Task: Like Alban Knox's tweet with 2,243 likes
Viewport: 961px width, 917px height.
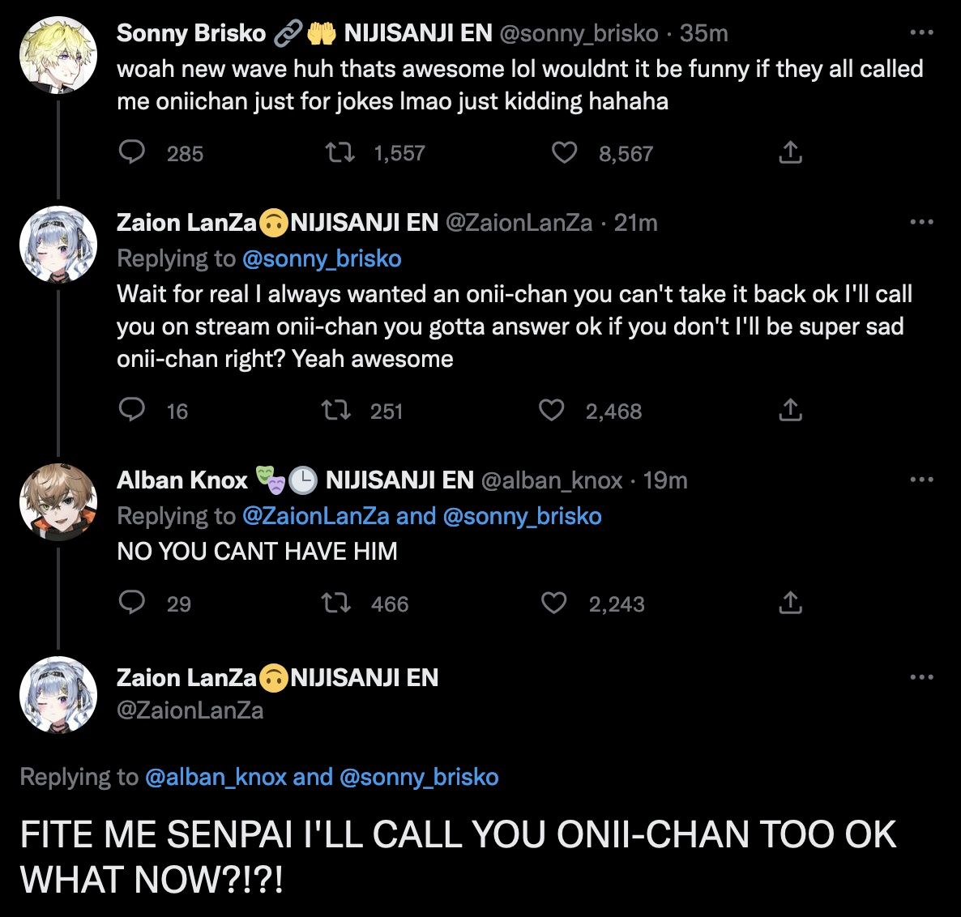Action: click(553, 603)
